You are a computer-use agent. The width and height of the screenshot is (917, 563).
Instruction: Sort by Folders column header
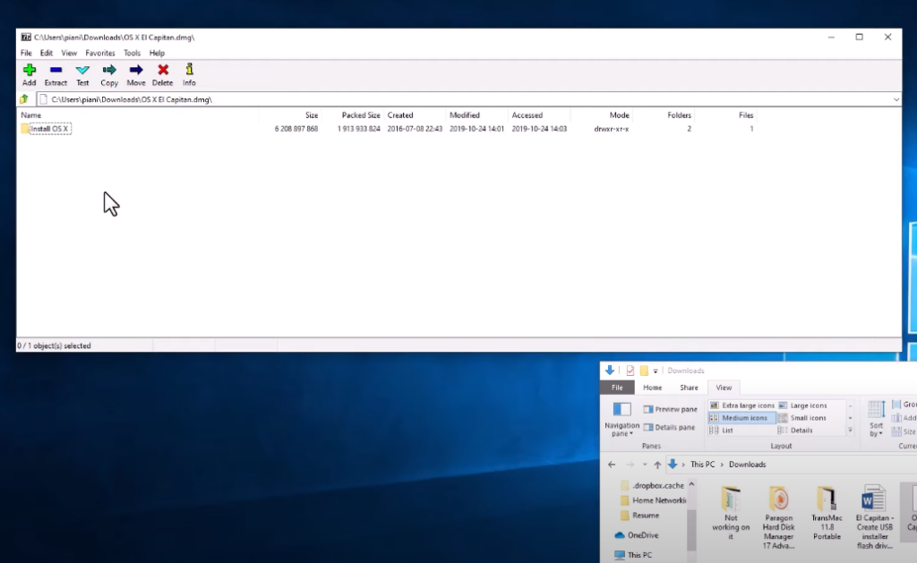pyautogui.click(x=679, y=115)
